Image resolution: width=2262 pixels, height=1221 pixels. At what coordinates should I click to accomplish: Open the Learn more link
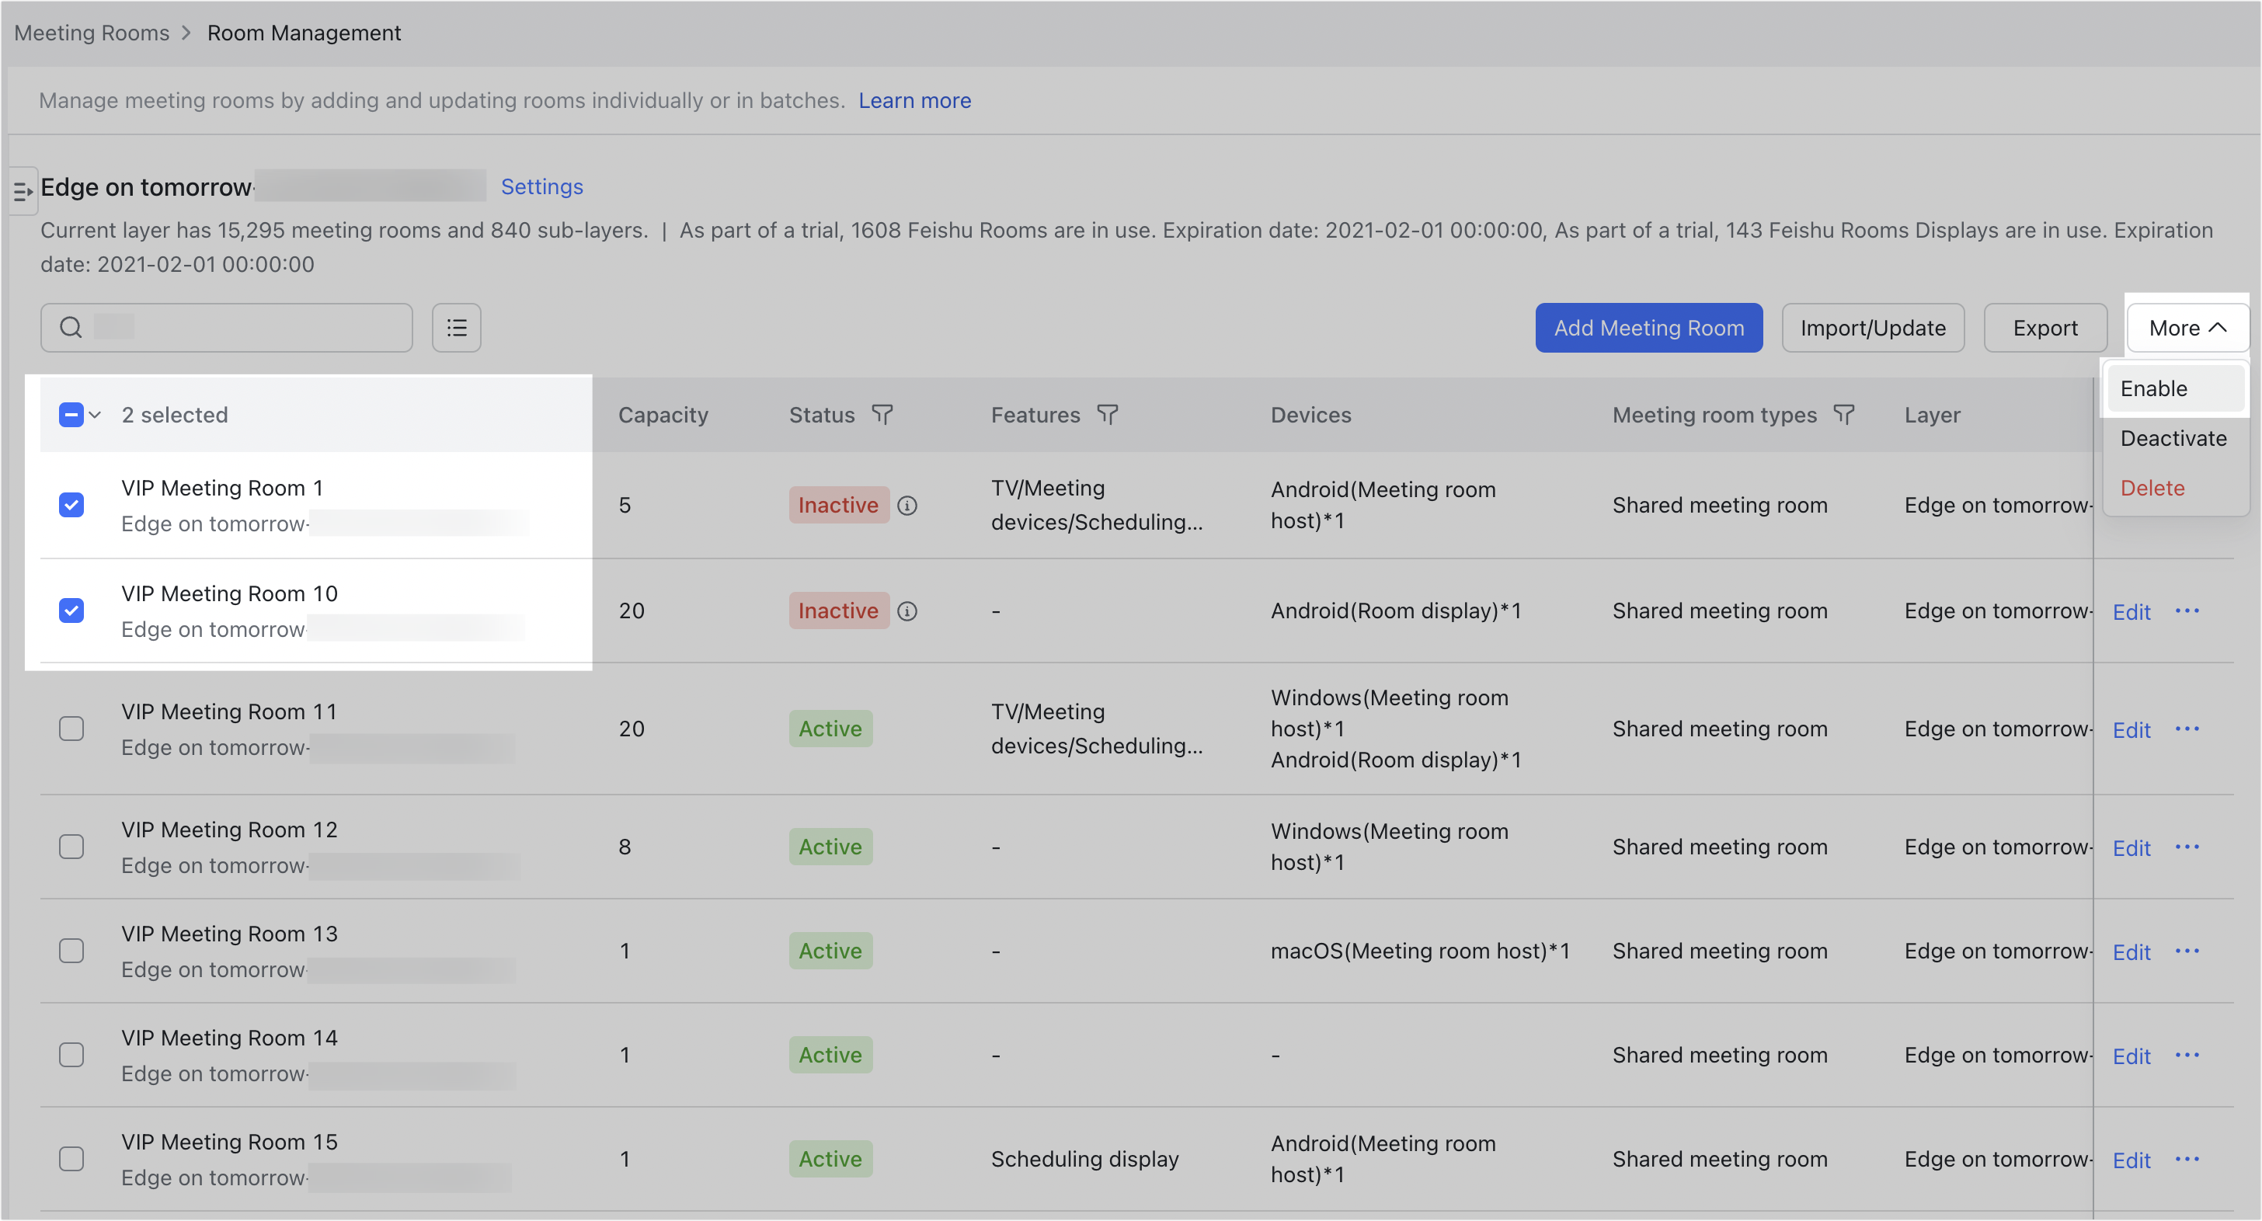tap(914, 100)
